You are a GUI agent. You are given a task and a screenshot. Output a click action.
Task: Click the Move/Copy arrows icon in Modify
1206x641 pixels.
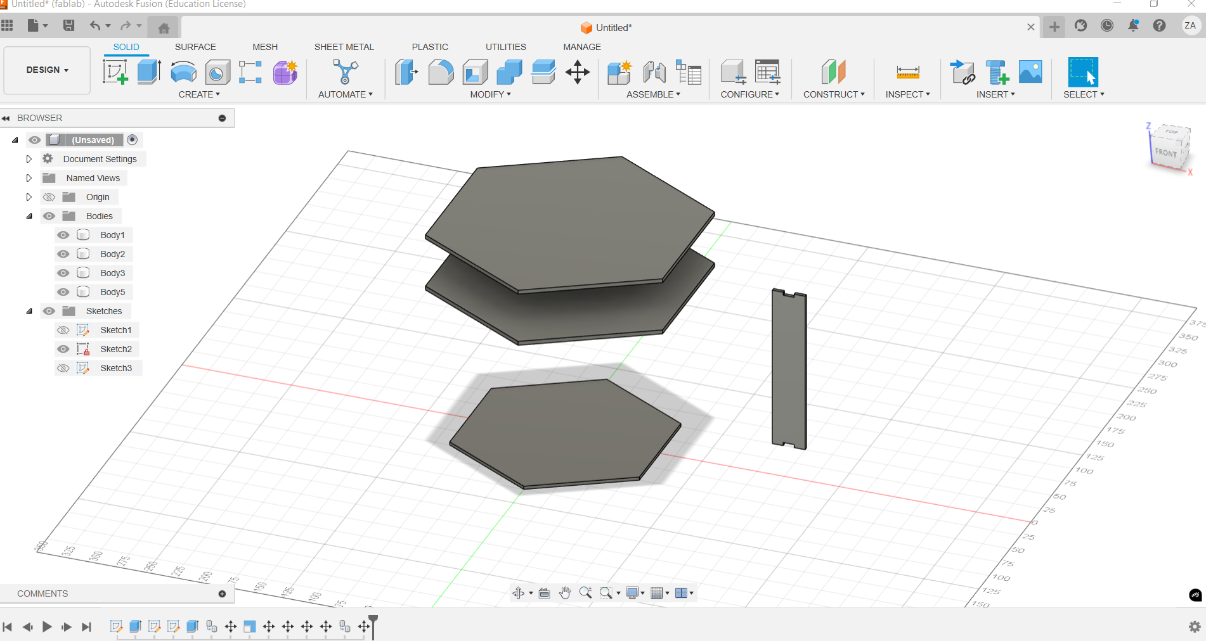(x=578, y=72)
